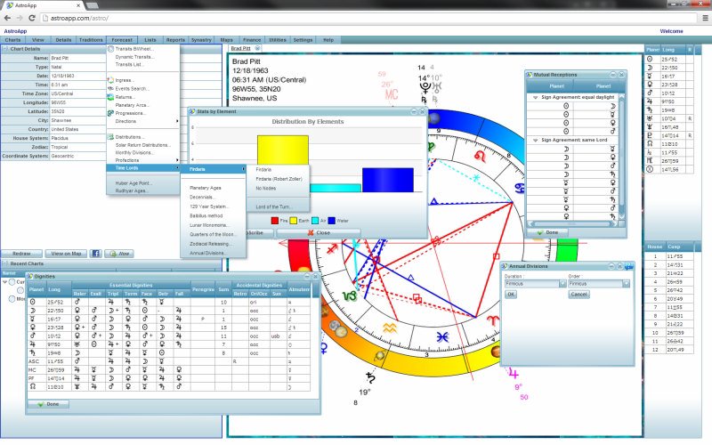The width and height of the screenshot is (712, 445).
Task: Click the Events Search menu icon
Action: (110, 88)
